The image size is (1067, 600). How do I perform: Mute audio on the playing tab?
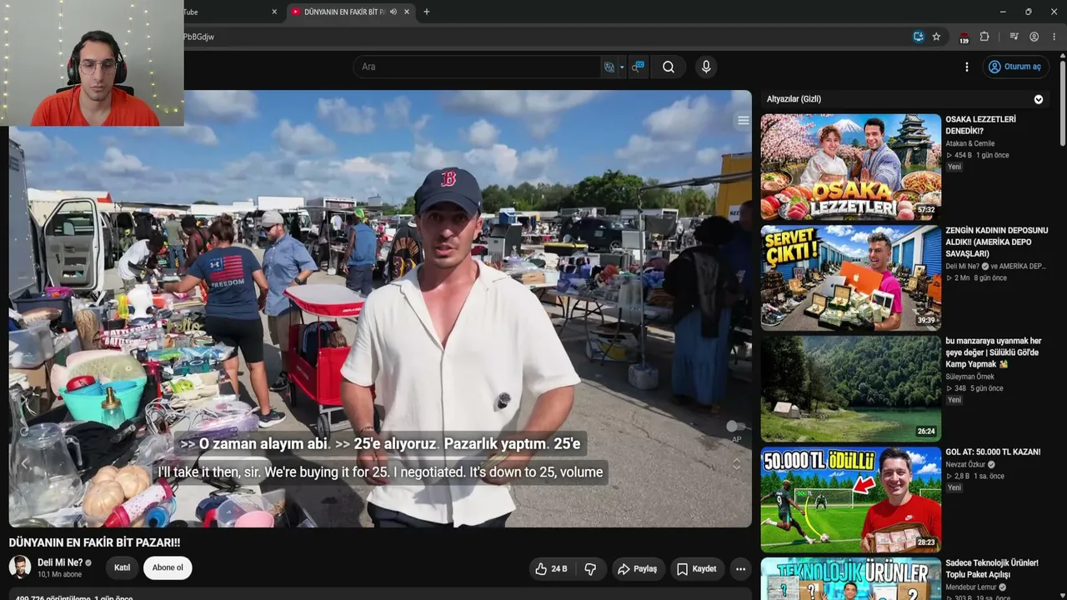click(x=393, y=12)
